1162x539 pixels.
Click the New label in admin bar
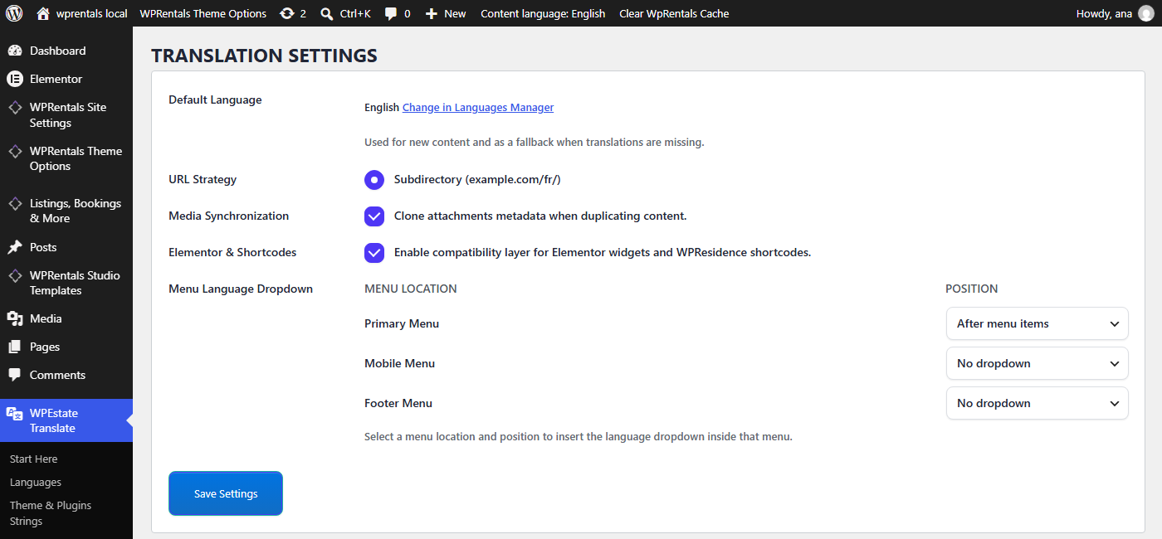point(455,13)
